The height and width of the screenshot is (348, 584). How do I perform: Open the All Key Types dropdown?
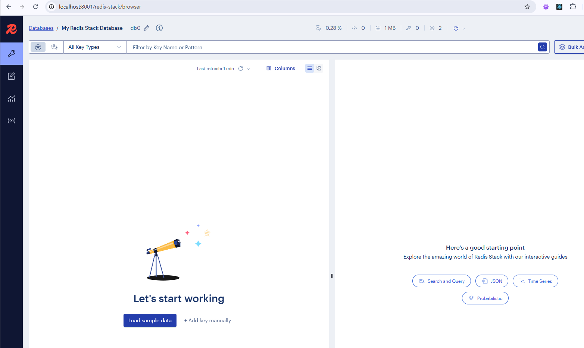(x=95, y=47)
